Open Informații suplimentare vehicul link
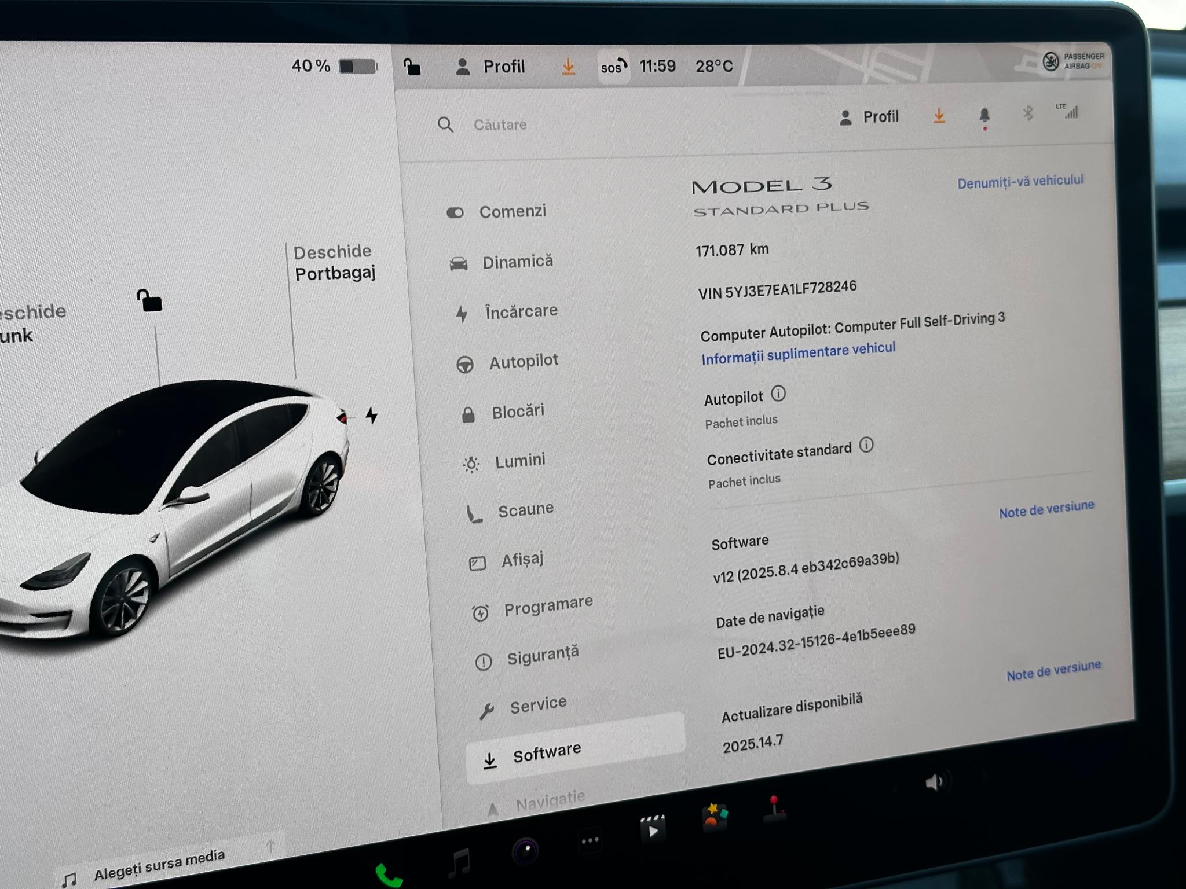 click(798, 353)
